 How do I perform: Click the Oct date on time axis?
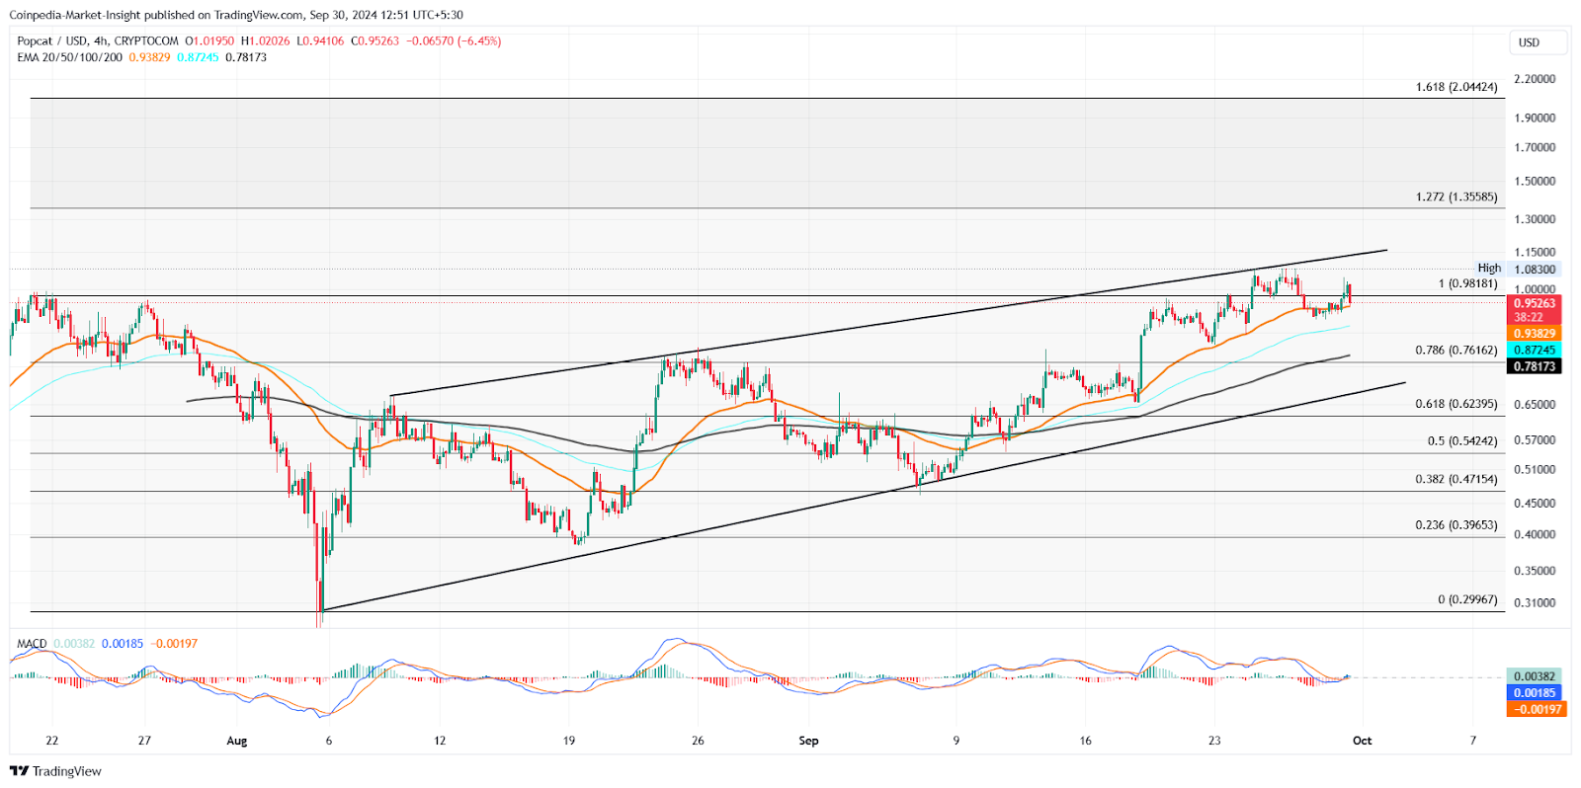tap(1362, 741)
